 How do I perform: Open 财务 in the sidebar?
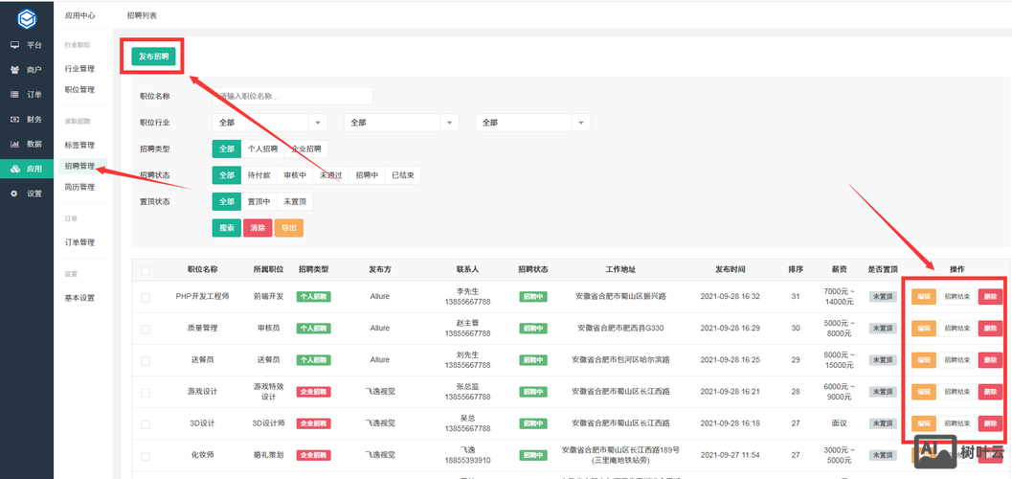(26, 120)
